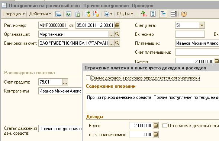Open calculator icon beside Всего field
Screen dimensions: 219x141
pos(156,126)
